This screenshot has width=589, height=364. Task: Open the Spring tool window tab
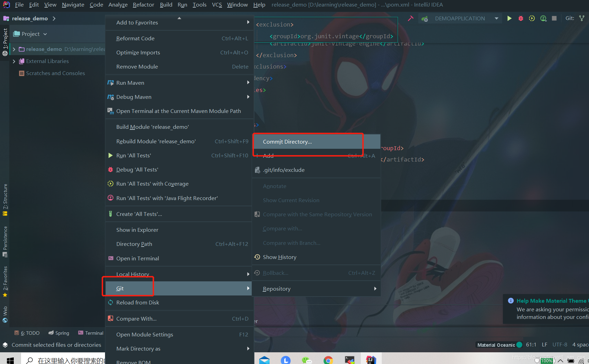(x=59, y=333)
